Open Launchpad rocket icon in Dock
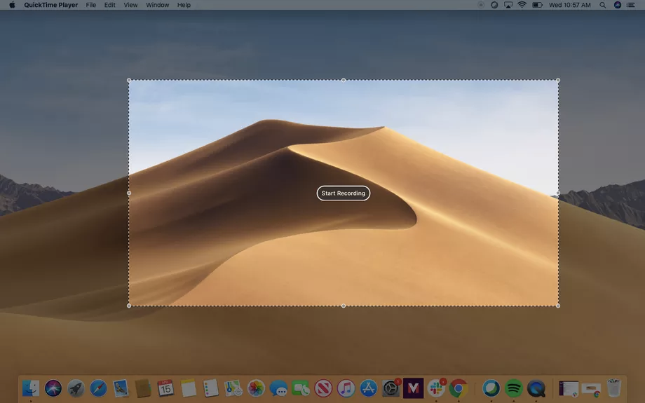Image resolution: width=645 pixels, height=403 pixels. tap(76, 388)
